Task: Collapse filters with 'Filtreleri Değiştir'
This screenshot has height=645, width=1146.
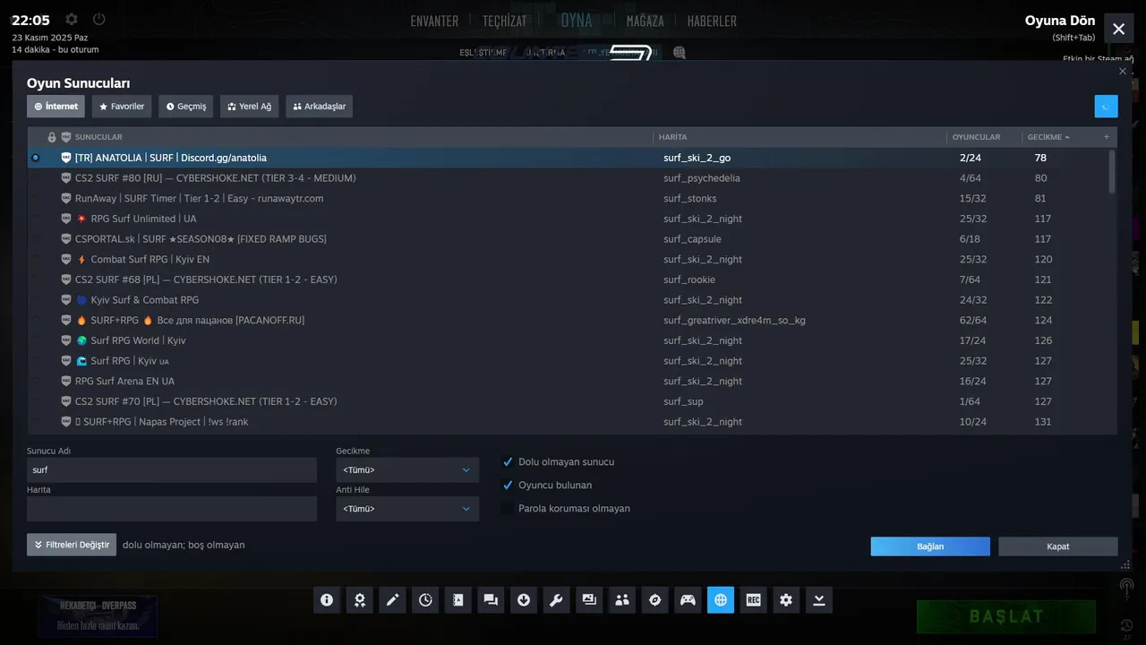Action: click(72, 545)
